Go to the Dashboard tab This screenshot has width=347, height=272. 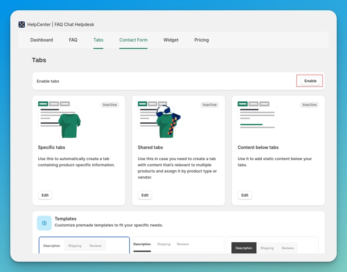click(x=42, y=40)
